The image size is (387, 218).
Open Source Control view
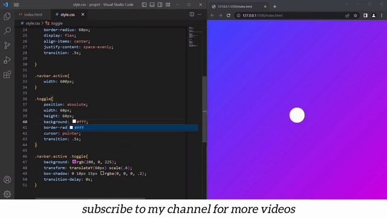click(x=7, y=45)
